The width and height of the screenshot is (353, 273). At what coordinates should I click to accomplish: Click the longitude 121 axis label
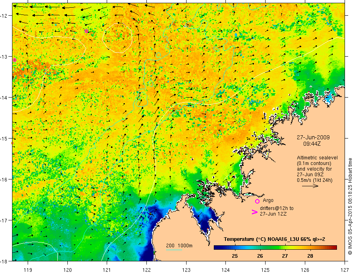[x=107, y=270]
